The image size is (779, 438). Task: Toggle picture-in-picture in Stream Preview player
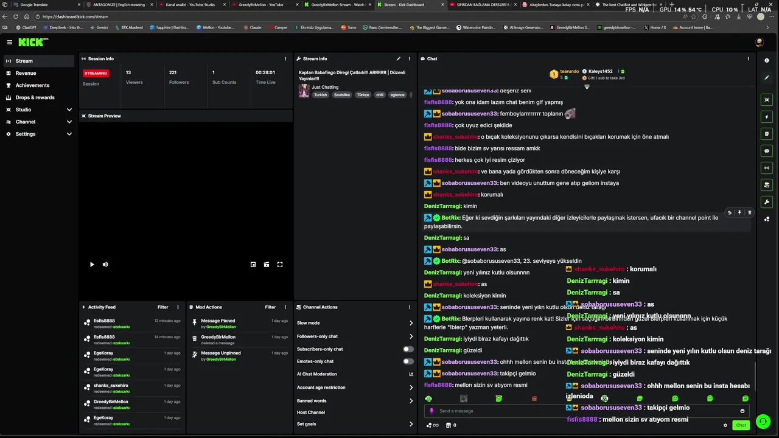pyautogui.click(x=253, y=265)
